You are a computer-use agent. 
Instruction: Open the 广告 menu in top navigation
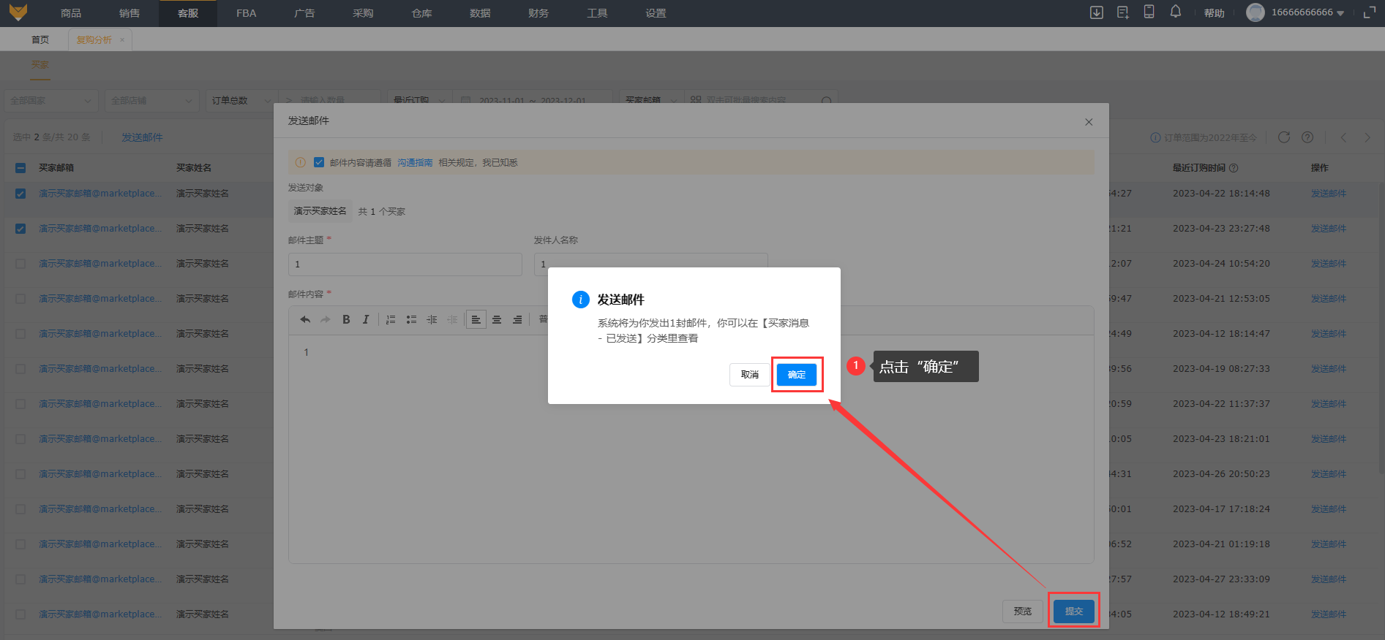[305, 13]
